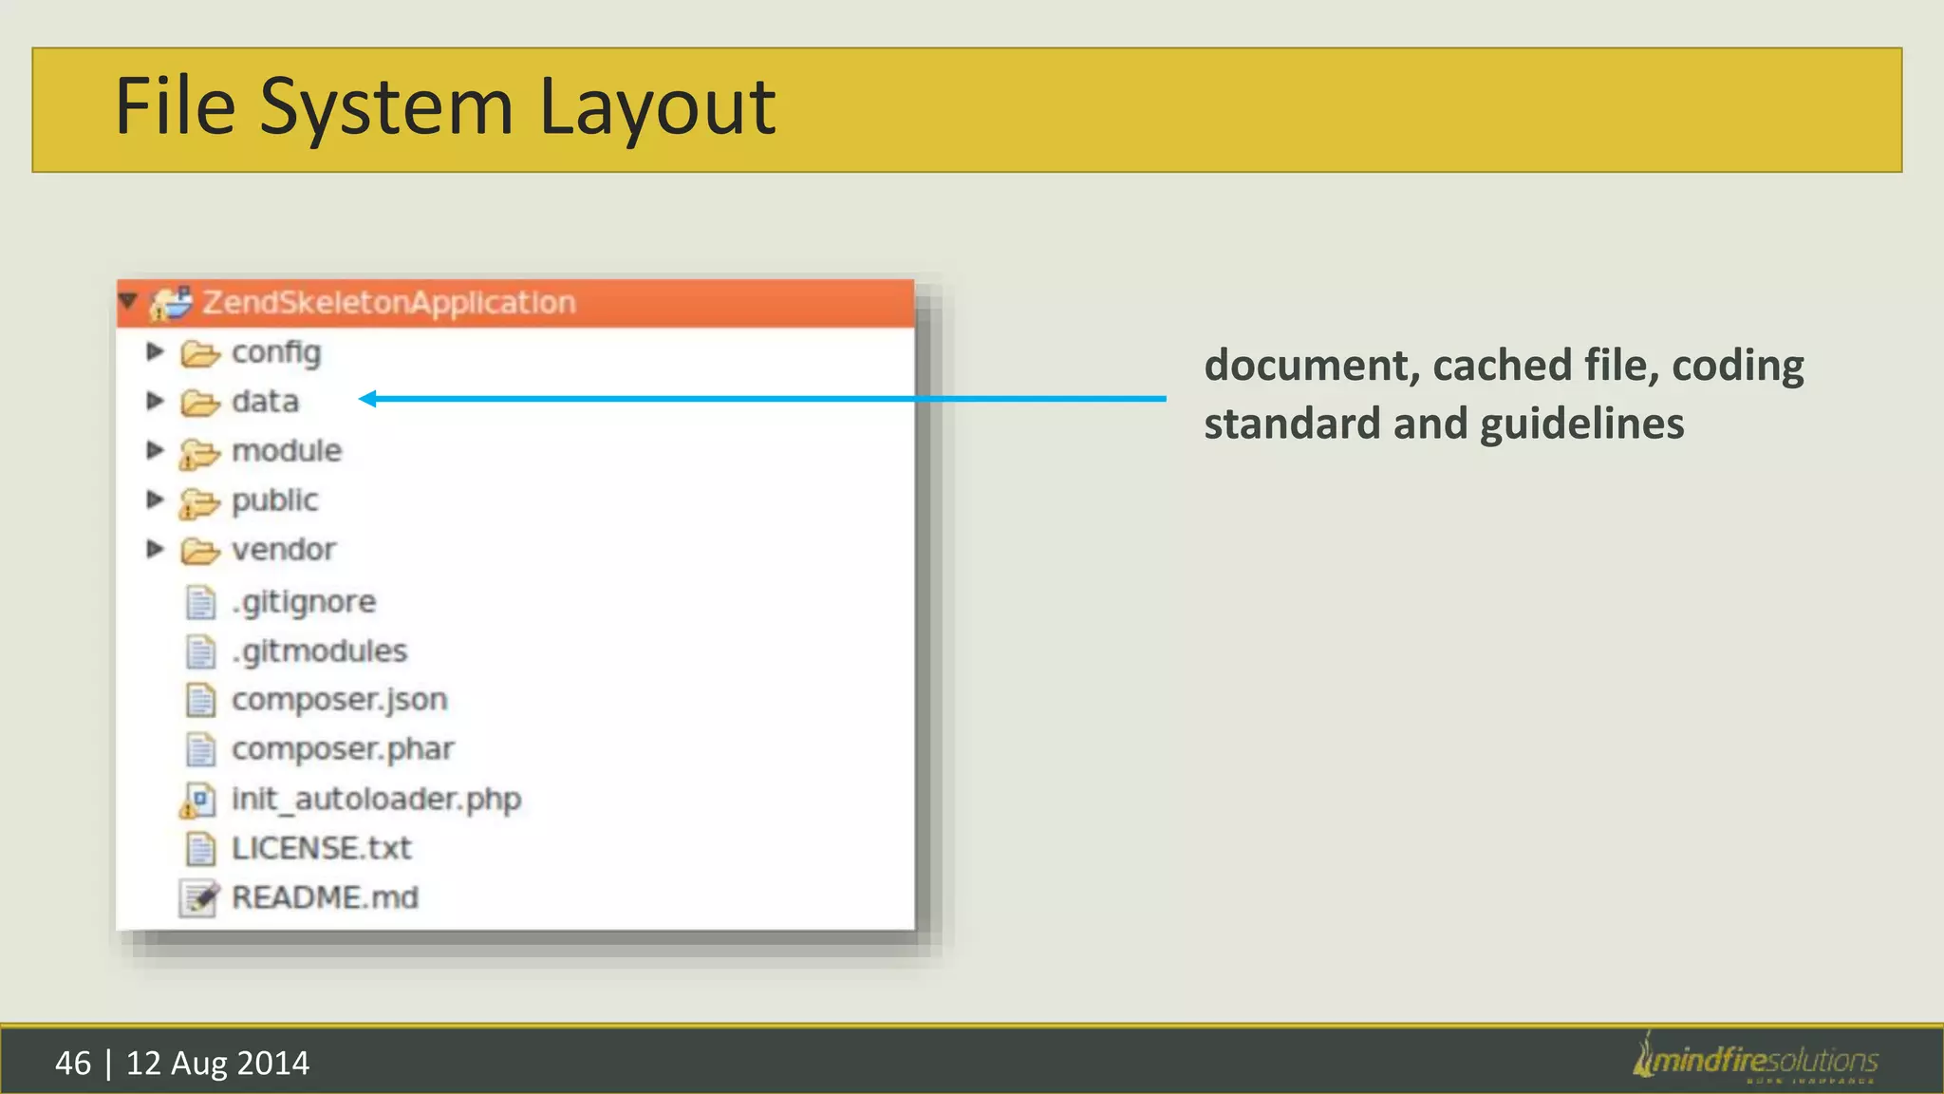Screen dimensions: 1944x1094
Task: Expand the data folder arrow
Action: (155, 401)
